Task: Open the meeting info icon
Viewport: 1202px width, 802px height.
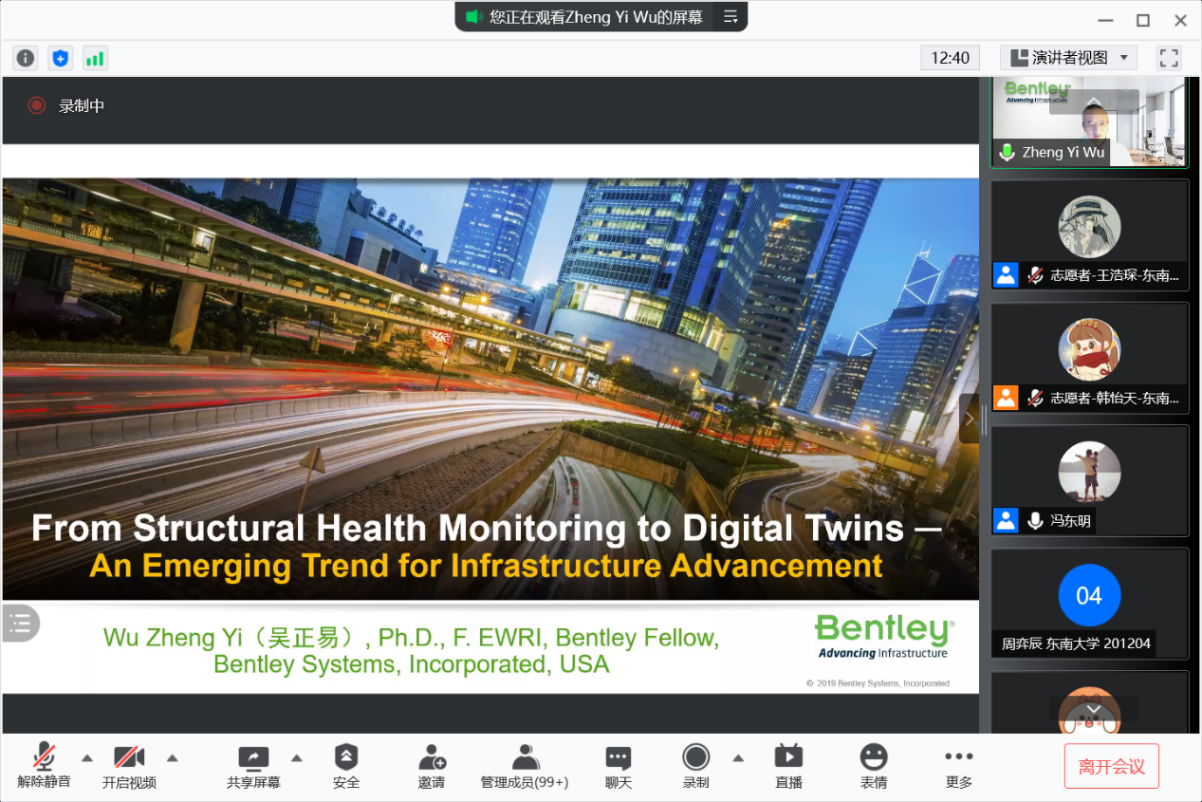Action: (x=26, y=58)
